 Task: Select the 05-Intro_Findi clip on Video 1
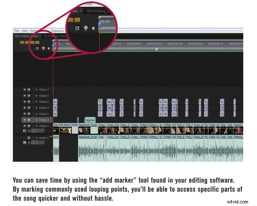pyautogui.click(x=69, y=128)
